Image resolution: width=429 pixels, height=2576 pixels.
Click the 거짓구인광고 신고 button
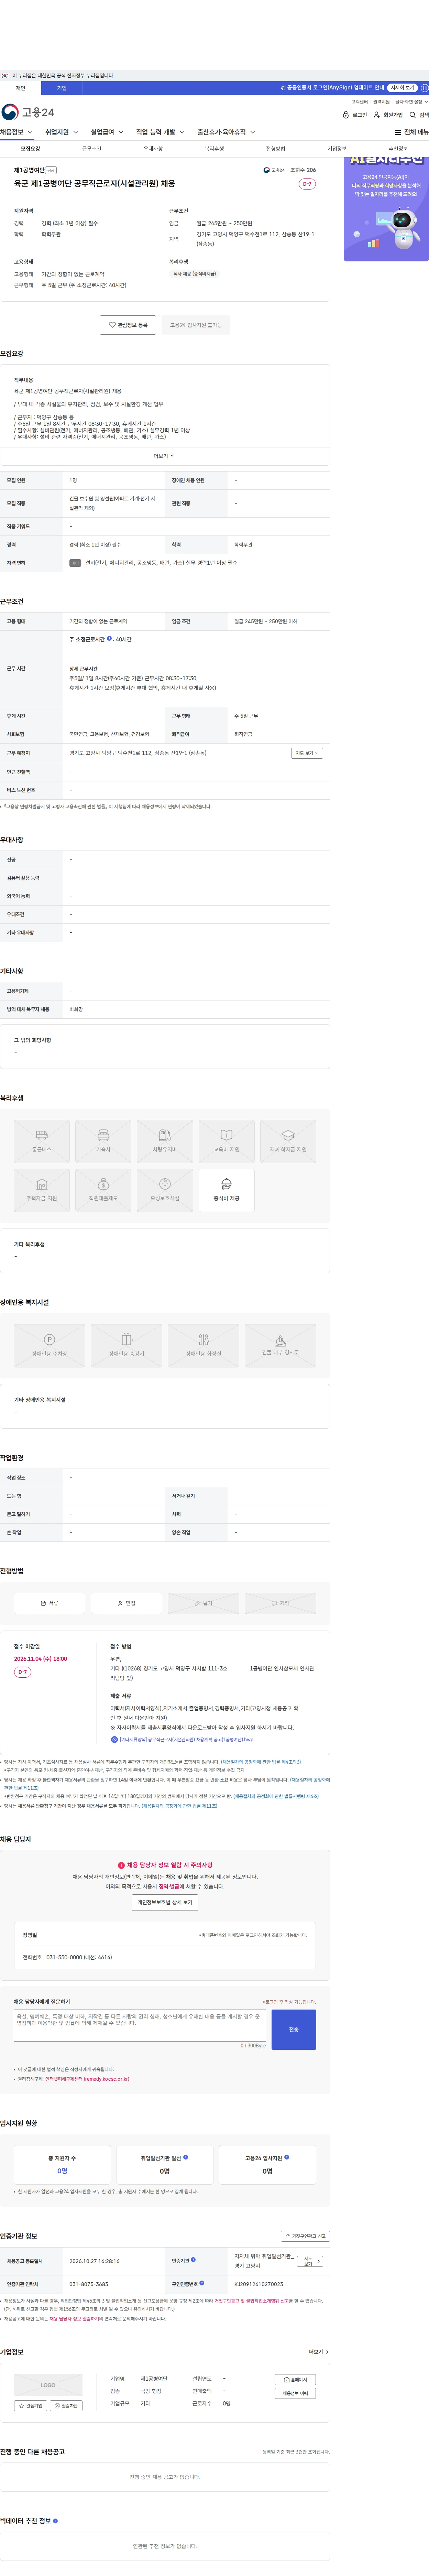click(305, 2236)
